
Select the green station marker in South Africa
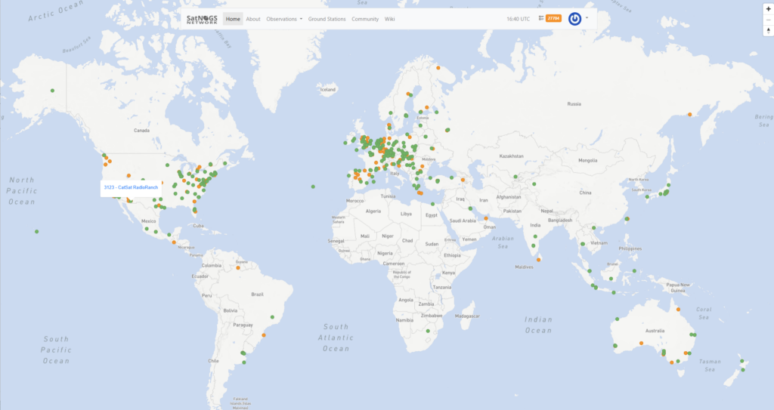coord(428,331)
